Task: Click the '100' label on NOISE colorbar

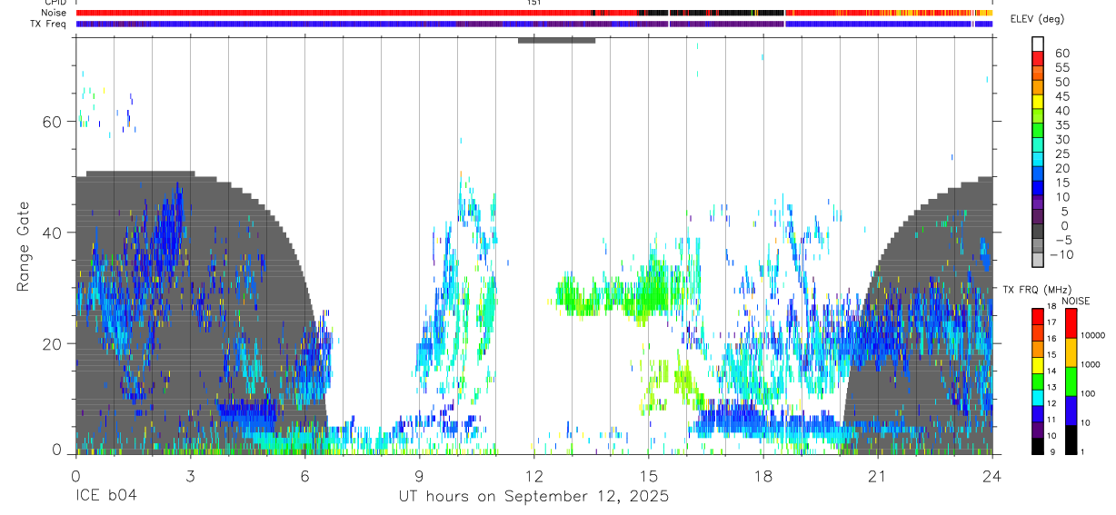Action: tap(1088, 393)
